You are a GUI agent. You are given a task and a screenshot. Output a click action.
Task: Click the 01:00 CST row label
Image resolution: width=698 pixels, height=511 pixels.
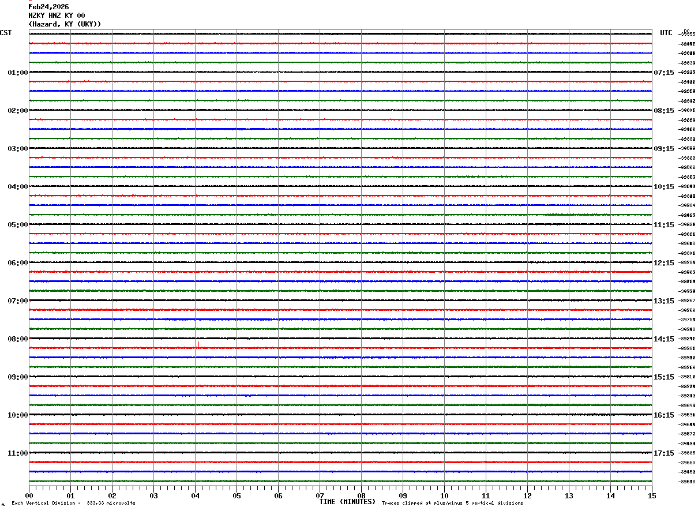click(x=18, y=73)
